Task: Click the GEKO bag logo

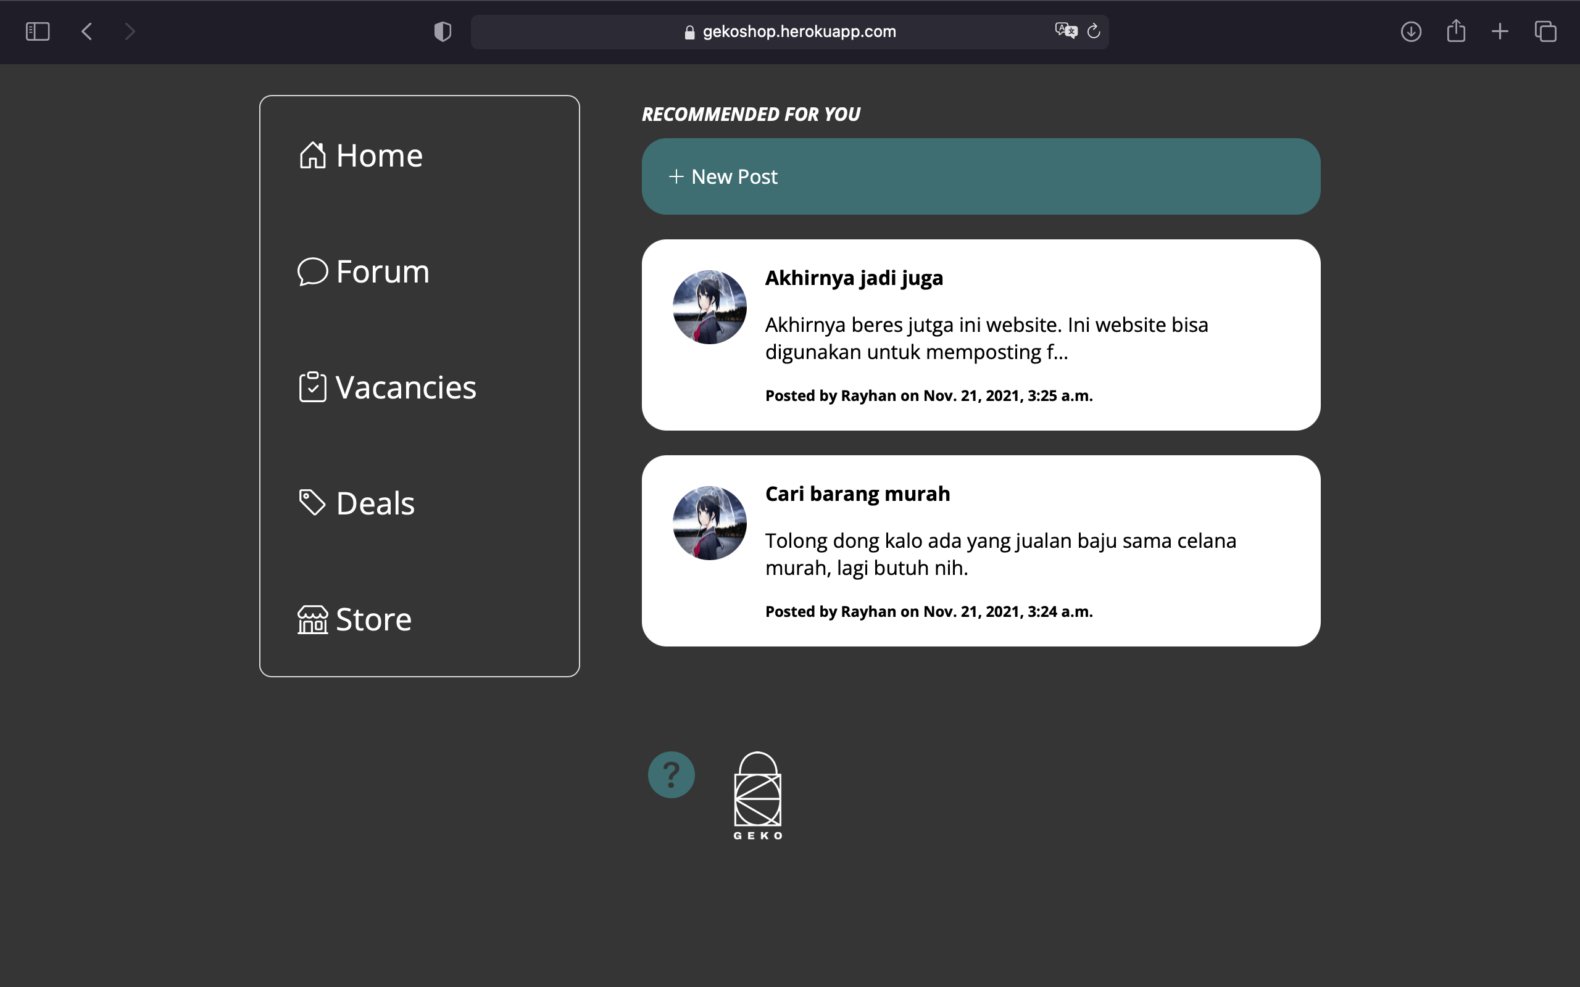Action: (757, 795)
